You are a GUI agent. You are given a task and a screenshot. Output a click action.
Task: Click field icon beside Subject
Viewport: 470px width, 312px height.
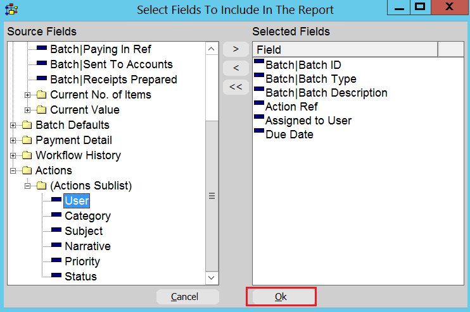pos(56,229)
